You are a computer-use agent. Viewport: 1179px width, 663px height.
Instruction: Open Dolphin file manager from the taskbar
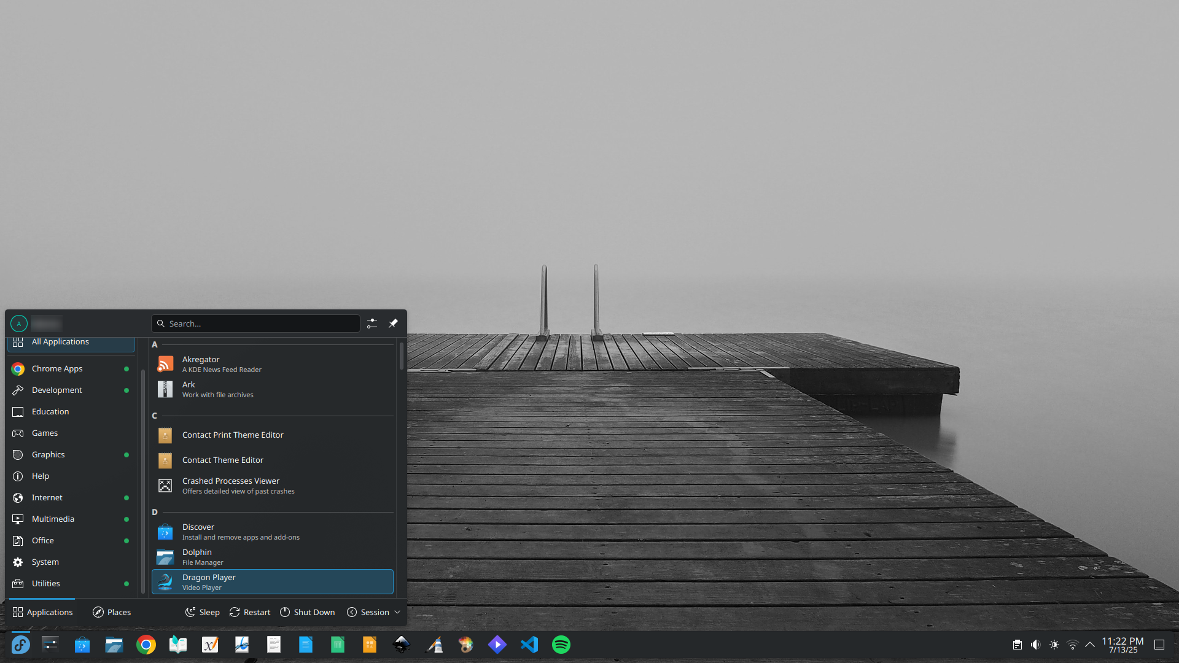tap(114, 645)
